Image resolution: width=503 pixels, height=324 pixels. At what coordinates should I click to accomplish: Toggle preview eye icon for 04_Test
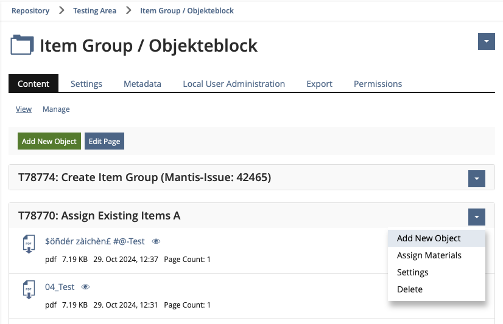pos(85,287)
